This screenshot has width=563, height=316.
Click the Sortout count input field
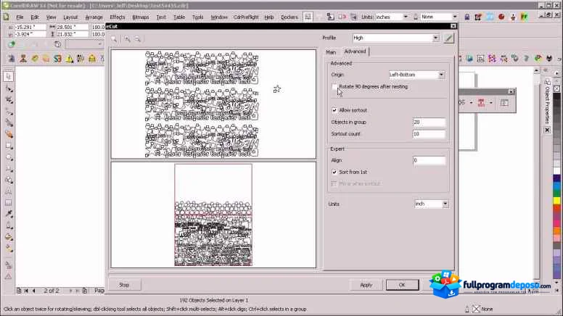[x=429, y=134]
